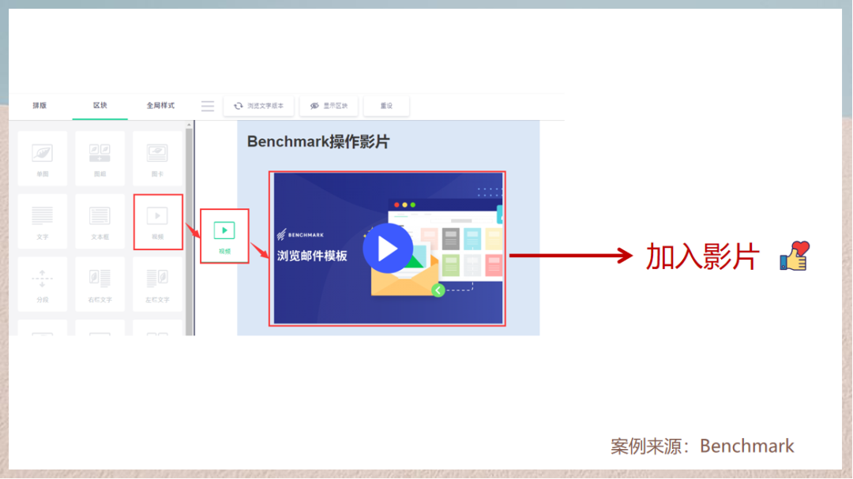853x479 pixels.
Task: Select the 文字 text block
Action: click(x=43, y=221)
